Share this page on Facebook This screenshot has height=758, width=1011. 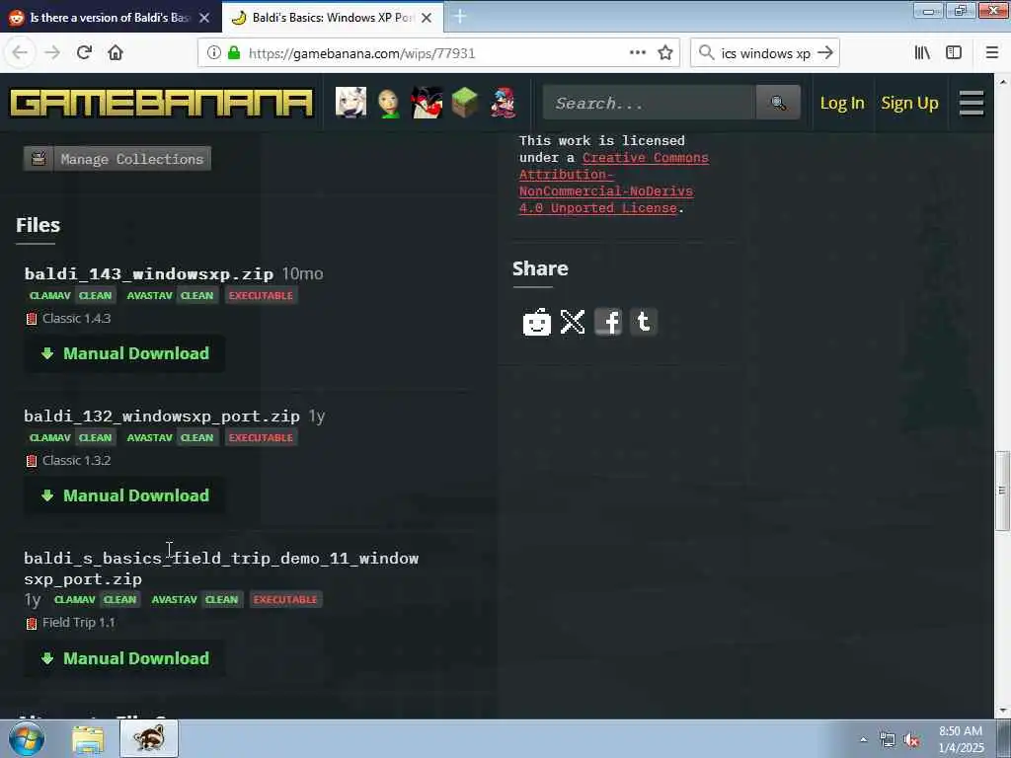point(608,322)
